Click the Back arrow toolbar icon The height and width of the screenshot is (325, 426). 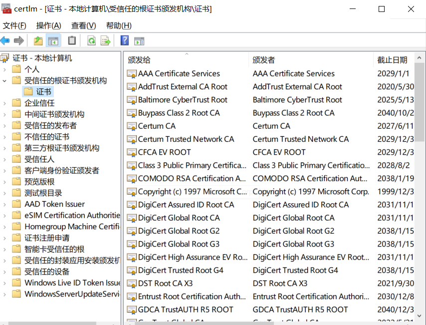[x=5, y=41]
